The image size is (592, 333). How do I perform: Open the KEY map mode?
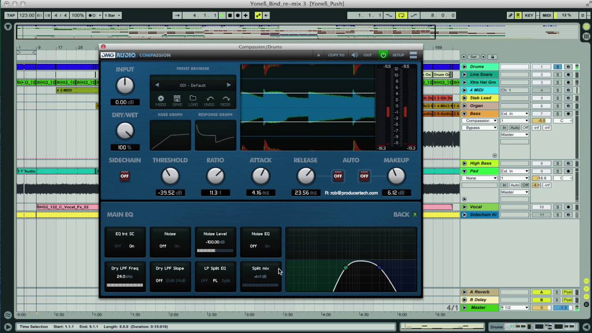click(529, 15)
